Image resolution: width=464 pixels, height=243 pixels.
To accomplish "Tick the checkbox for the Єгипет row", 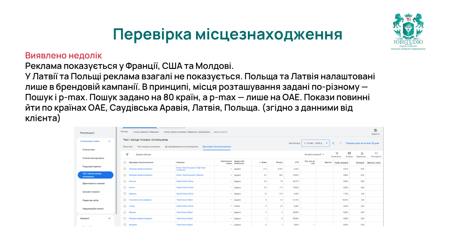I will click(x=125, y=187).
